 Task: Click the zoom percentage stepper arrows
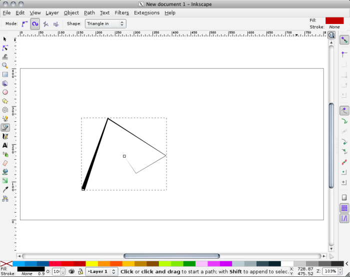[340, 272]
